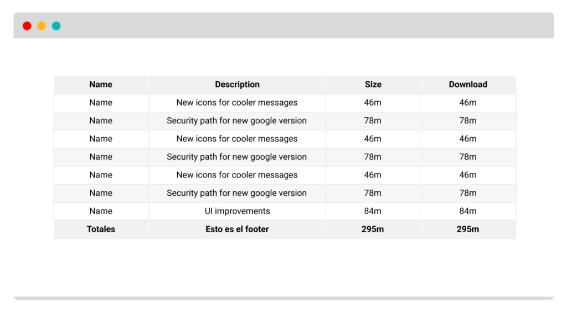The width and height of the screenshot is (567, 313).
Task: Select the Totales footer cell
Action: tap(101, 229)
